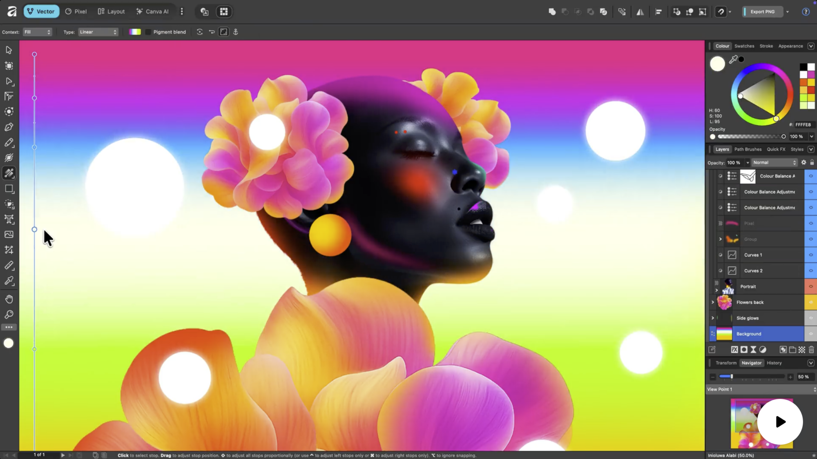
Task: Click the gradient colour swatch in toolbar
Action: point(135,32)
